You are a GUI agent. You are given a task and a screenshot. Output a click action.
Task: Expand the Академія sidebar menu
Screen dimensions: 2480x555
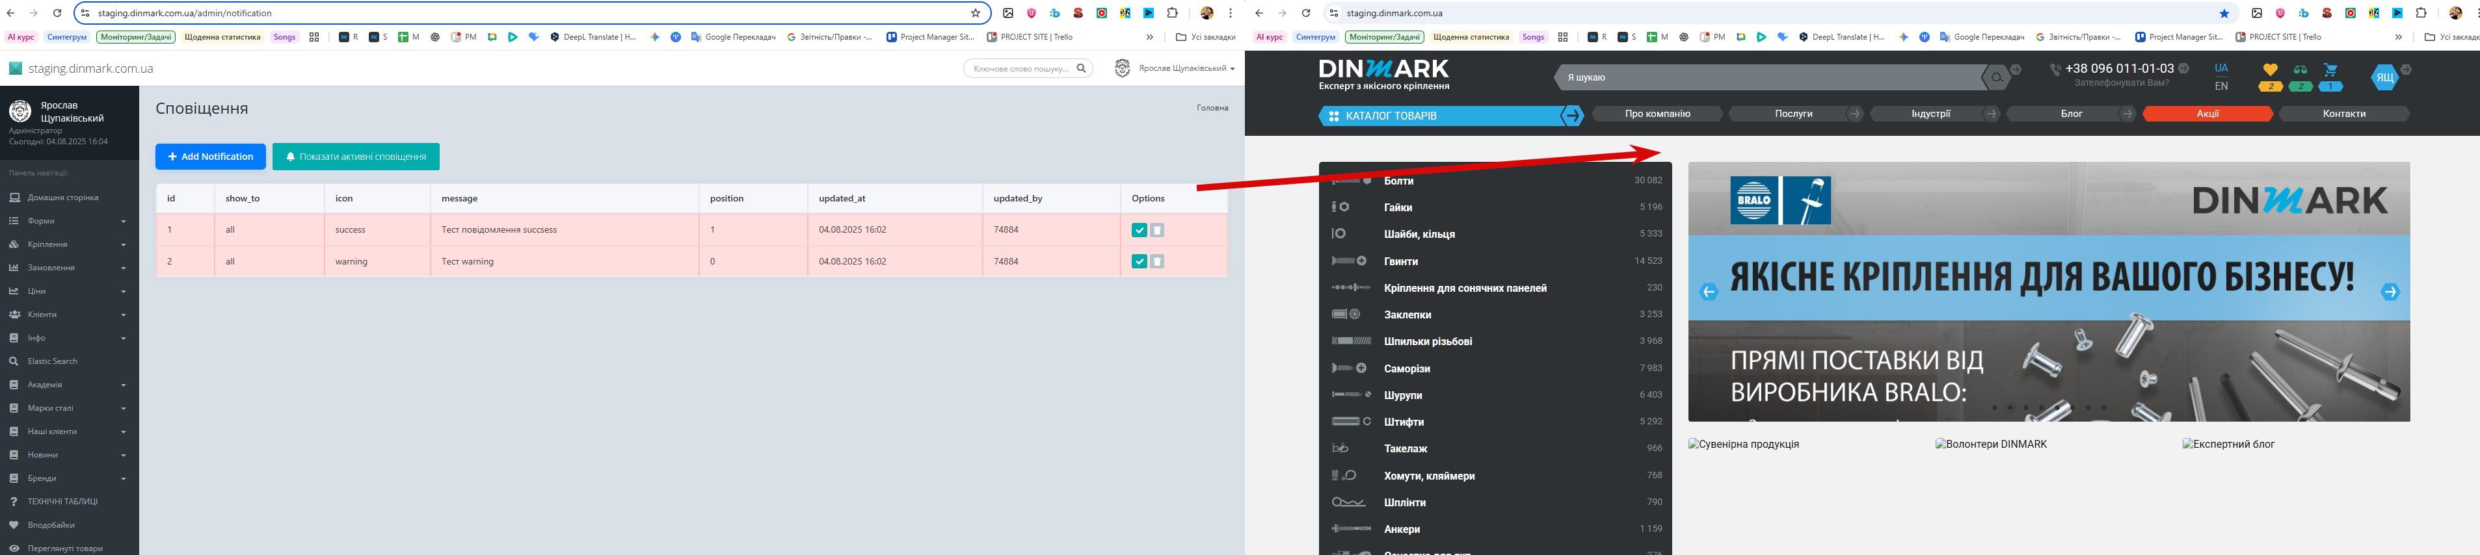point(70,385)
